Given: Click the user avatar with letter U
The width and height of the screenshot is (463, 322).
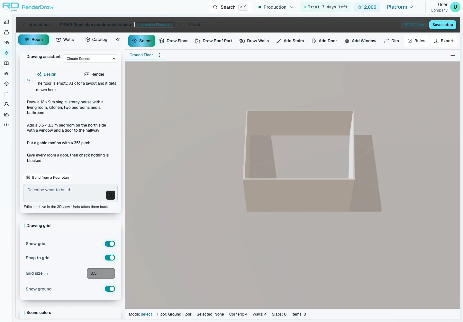Looking at the screenshot, I should click(x=455, y=7).
